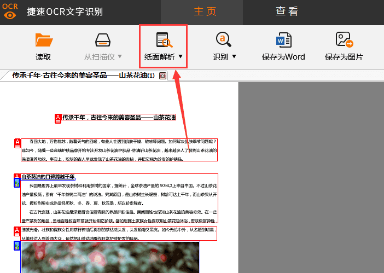Expand the 纸面解析 dropdown arrow

click(x=181, y=57)
